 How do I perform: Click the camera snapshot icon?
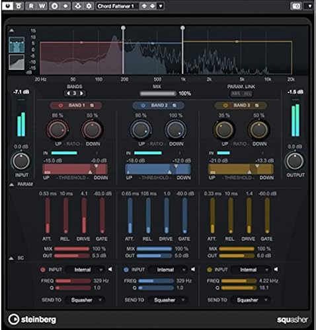[x=296, y=6]
